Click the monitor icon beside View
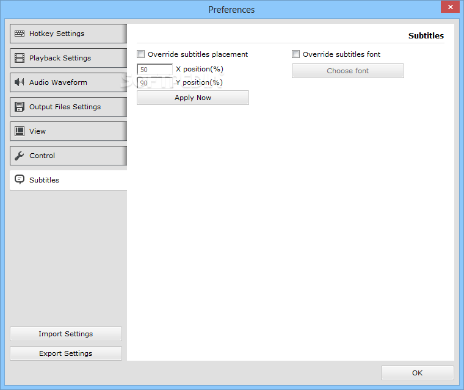Image resolution: width=464 pixels, height=390 pixels. click(x=20, y=131)
